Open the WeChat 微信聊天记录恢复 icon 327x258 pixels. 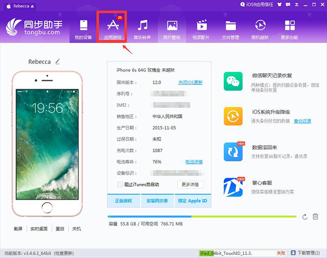pos(233,81)
